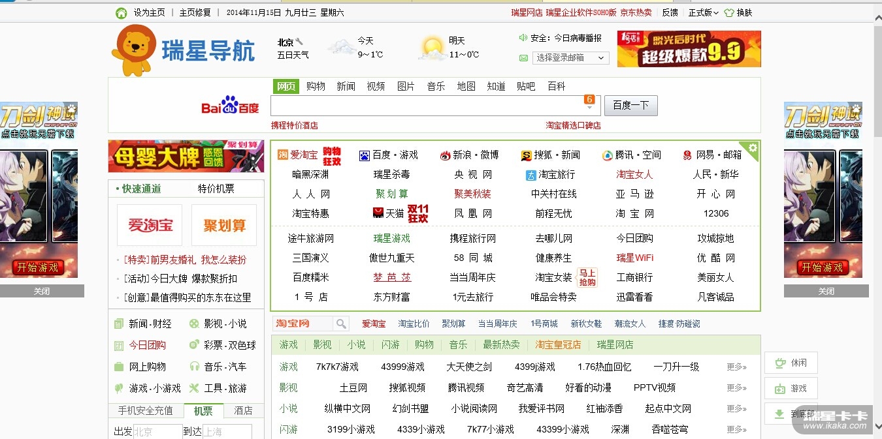Open the 携程特价酒店 link
This screenshot has width=882, height=439.
click(x=295, y=125)
